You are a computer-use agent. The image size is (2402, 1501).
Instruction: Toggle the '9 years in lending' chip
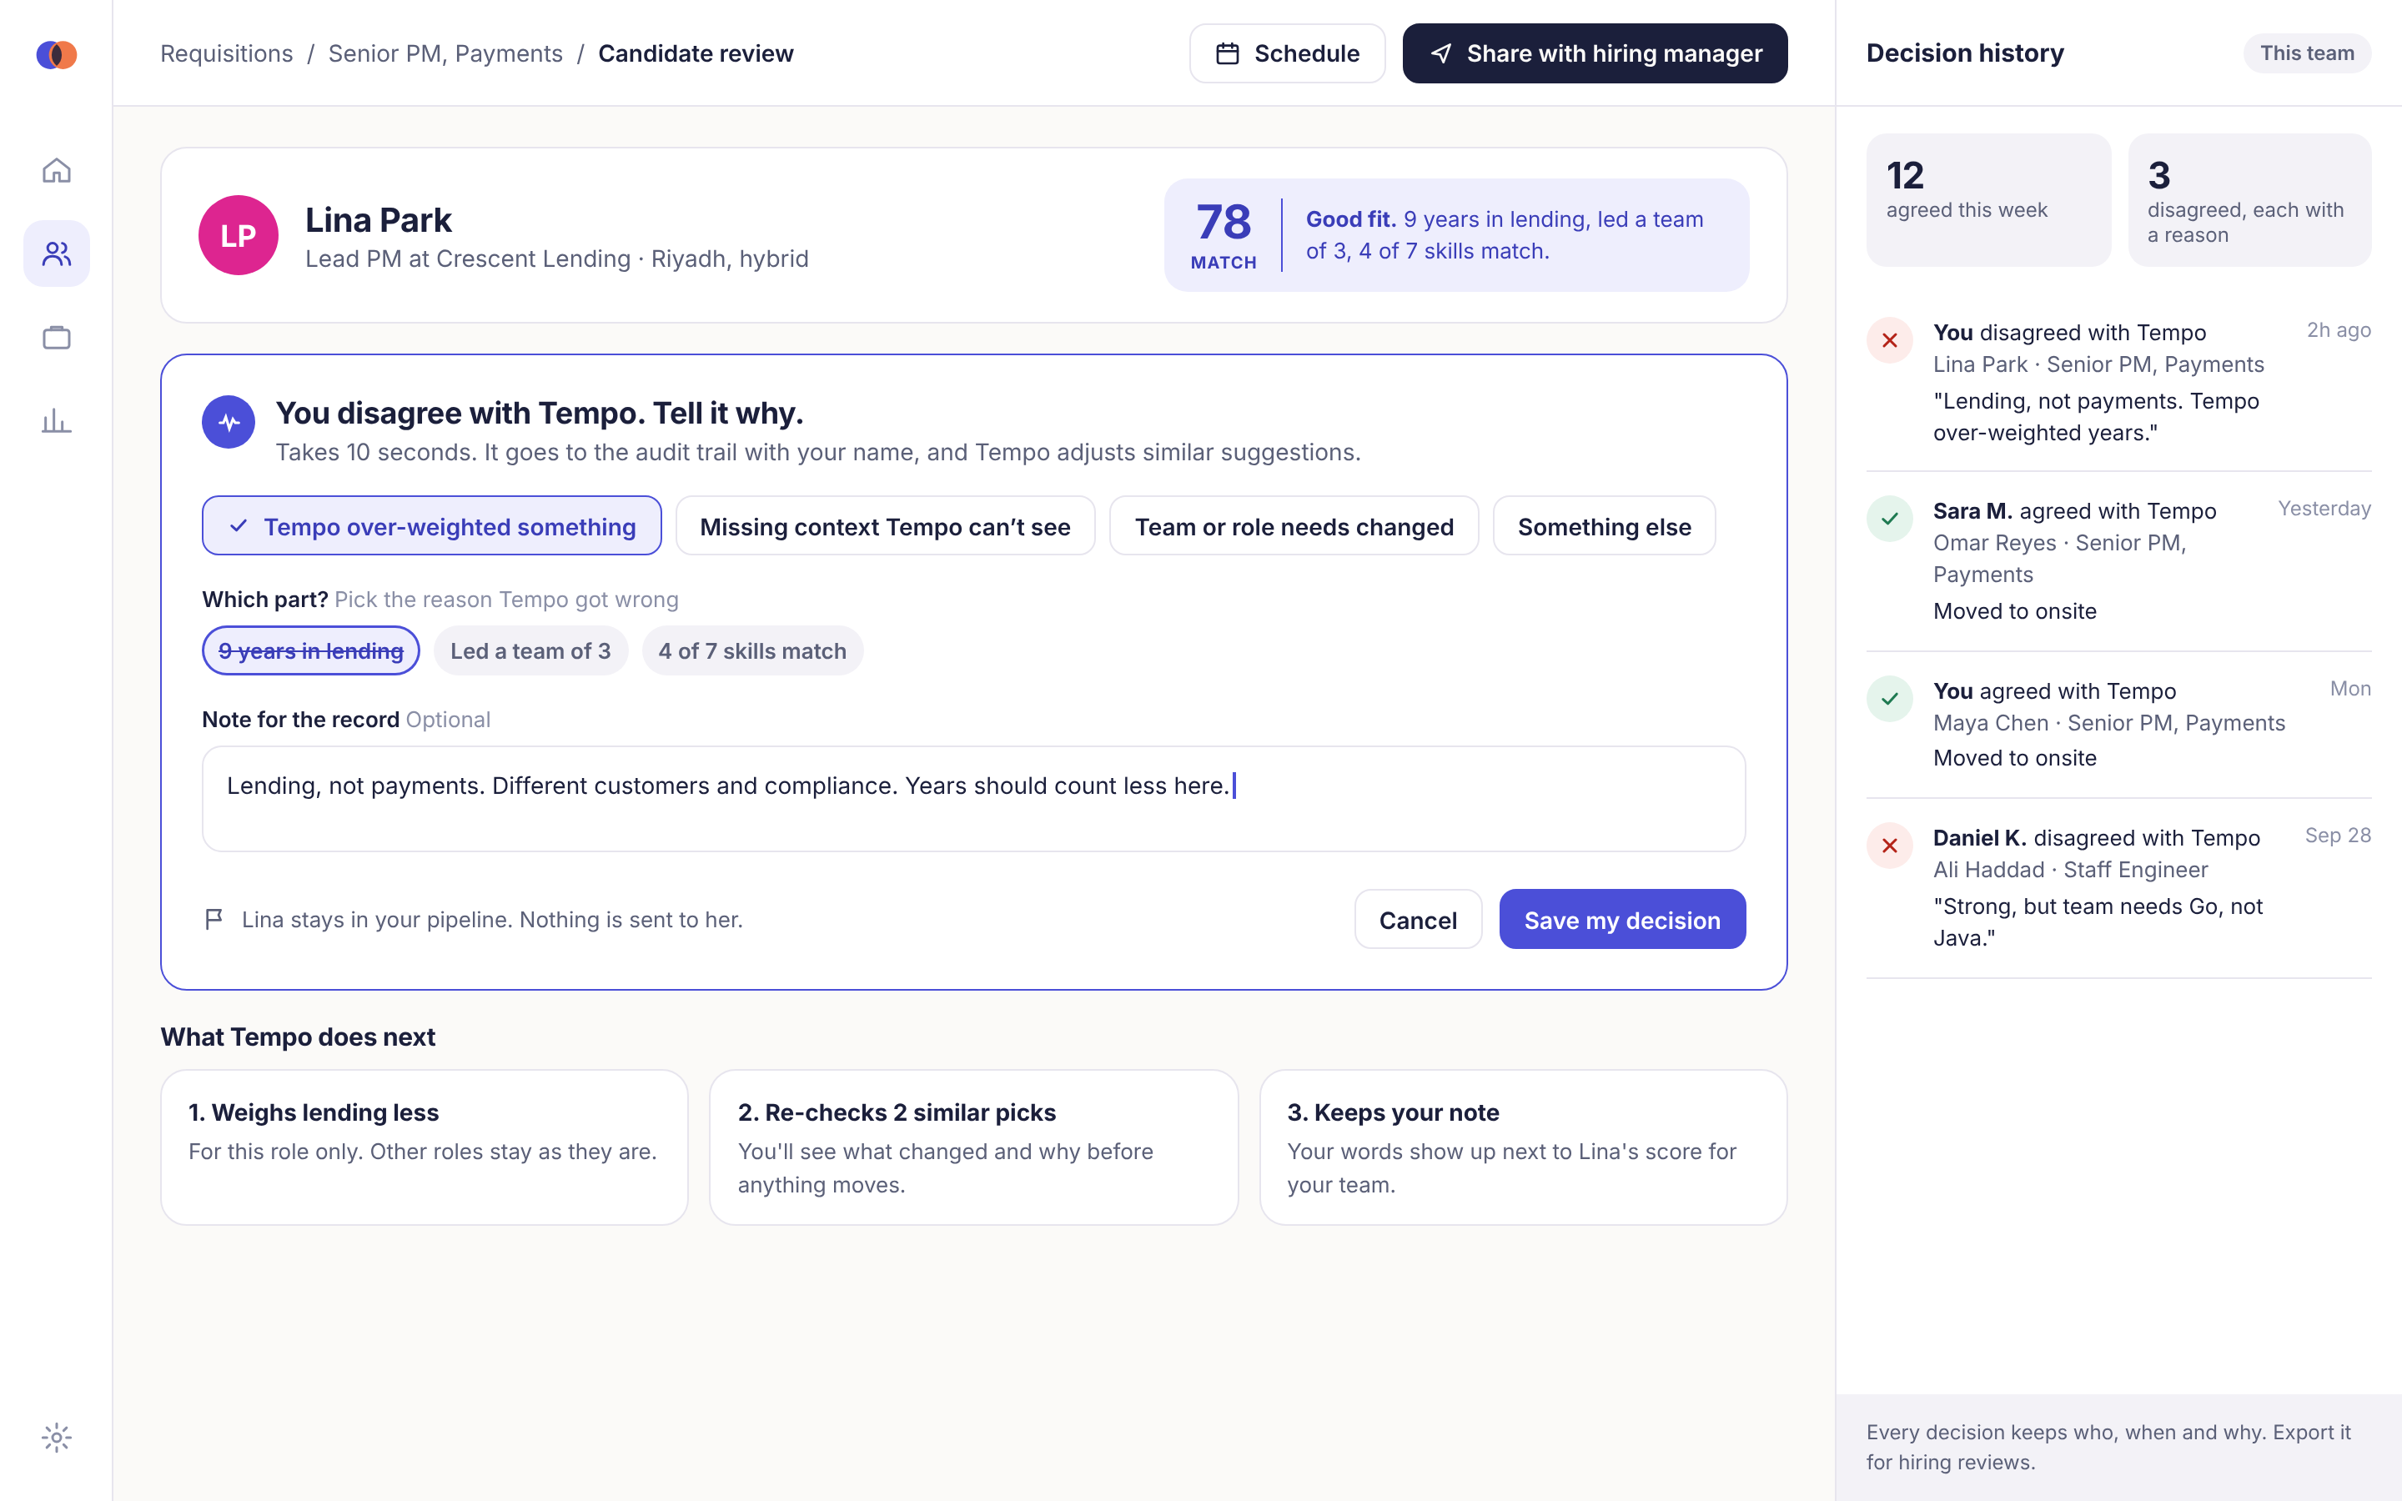point(310,650)
